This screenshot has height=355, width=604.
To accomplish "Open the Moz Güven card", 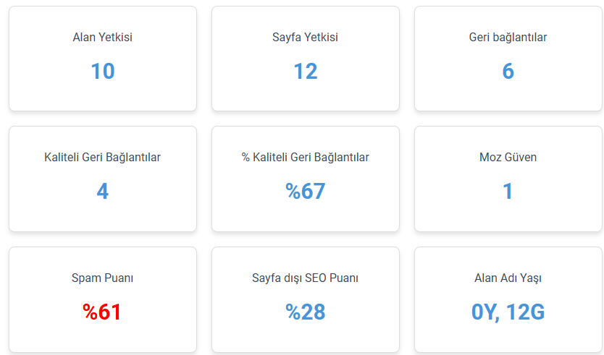I will click(x=508, y=179).
